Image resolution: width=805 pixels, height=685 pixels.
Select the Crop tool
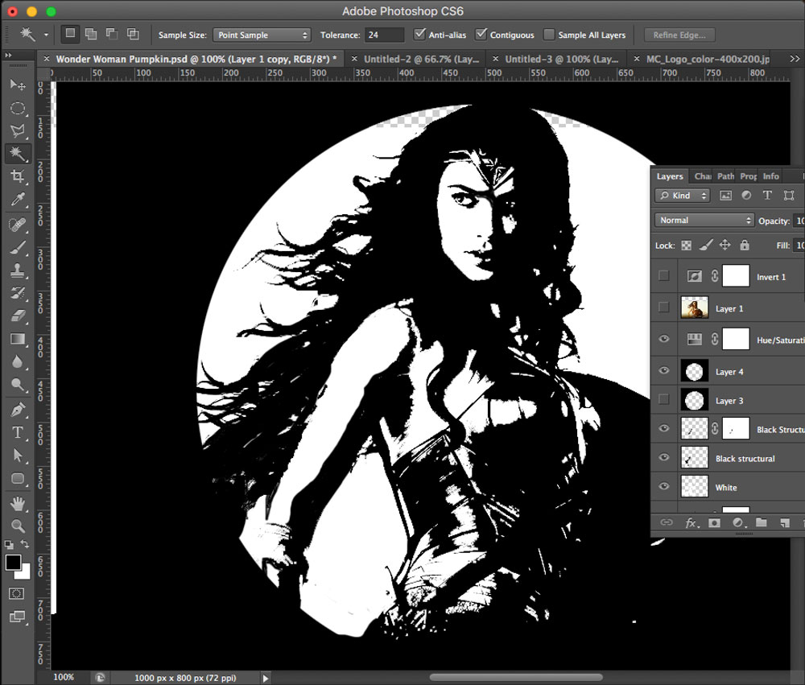tap(17, 176)
